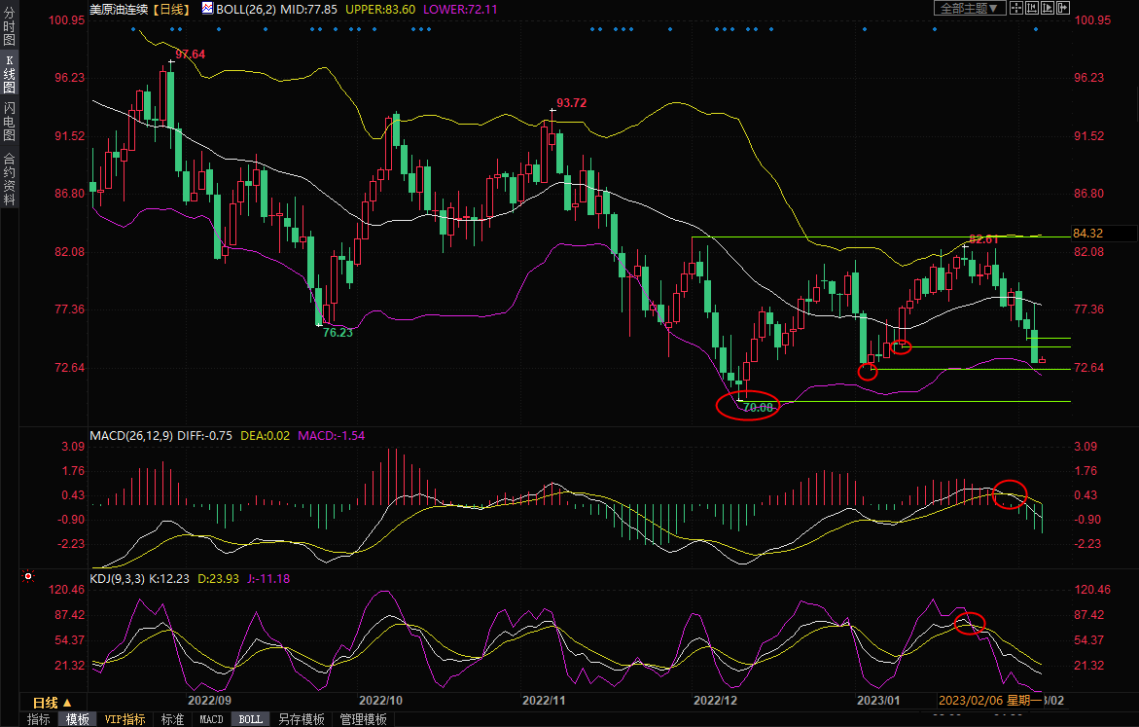The width and height of the screenshot is (1139, 727).
Task: Click the crosshair cursor icon
Action: 1015,8
